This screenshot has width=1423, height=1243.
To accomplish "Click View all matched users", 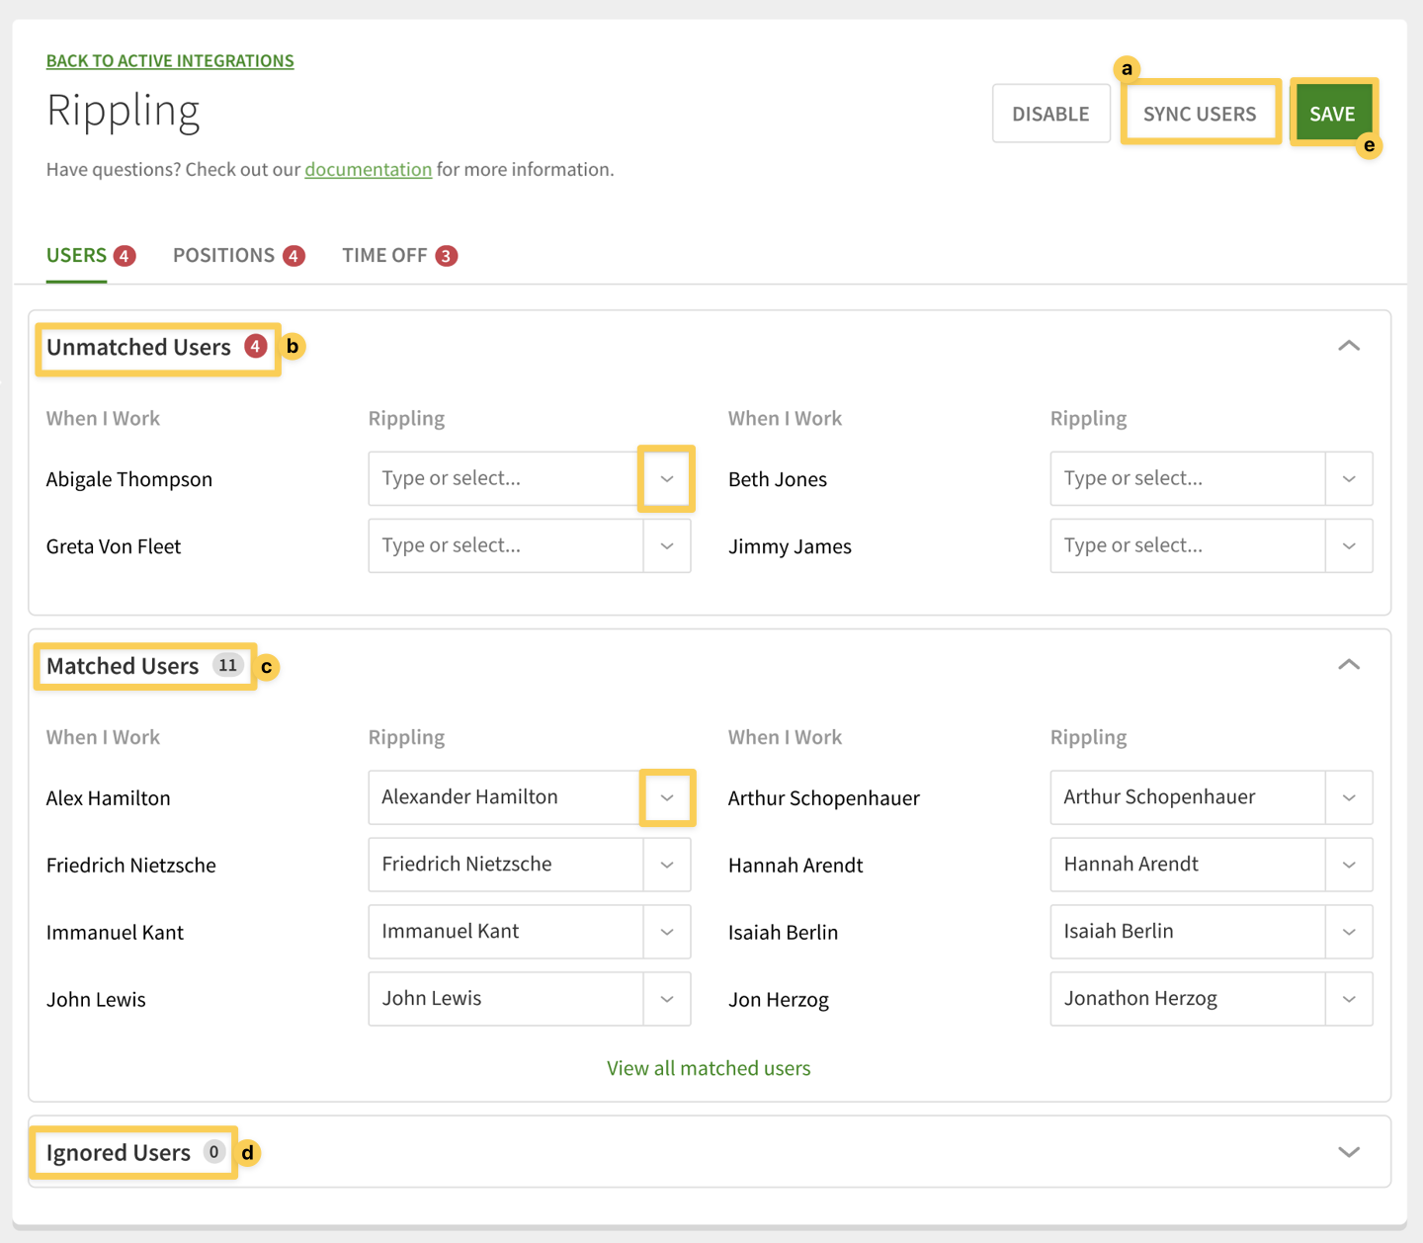I will pyautogui.click(x=708, y=1068).
